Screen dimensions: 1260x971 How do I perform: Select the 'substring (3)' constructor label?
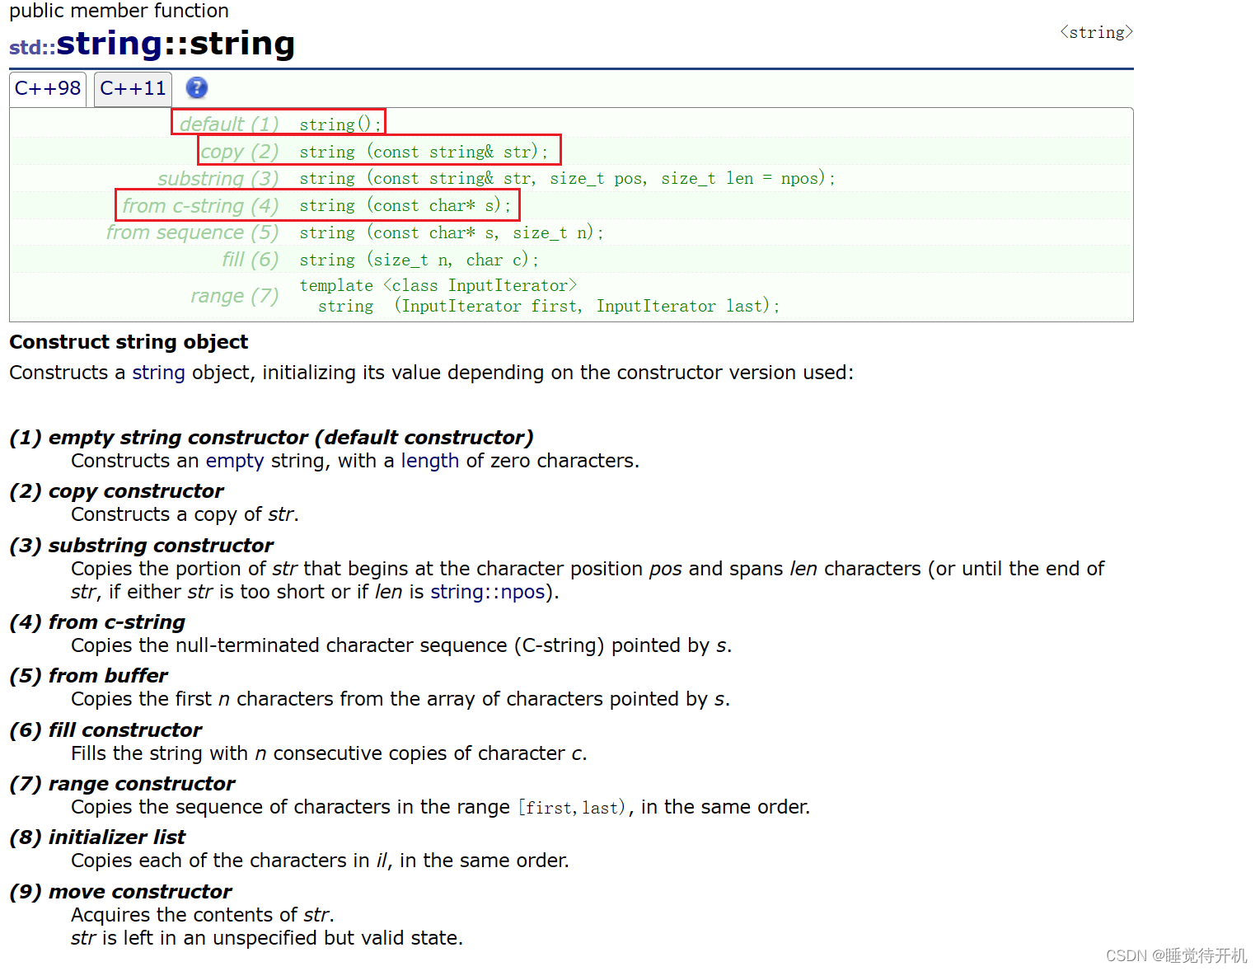coord(218,179)
